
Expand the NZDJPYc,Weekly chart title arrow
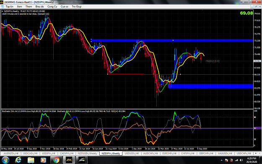(x=3, y=11)
